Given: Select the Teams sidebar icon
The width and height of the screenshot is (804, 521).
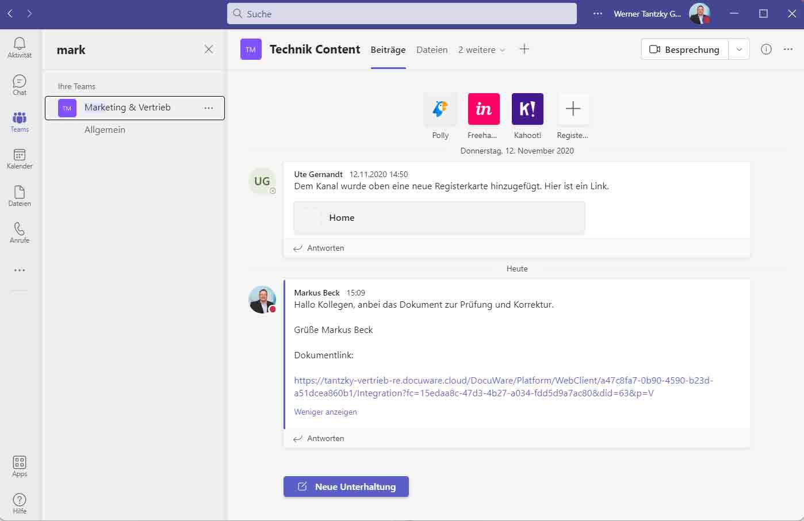Looking at the screenshot, I should pyautogui.click(x=20, y=122).
